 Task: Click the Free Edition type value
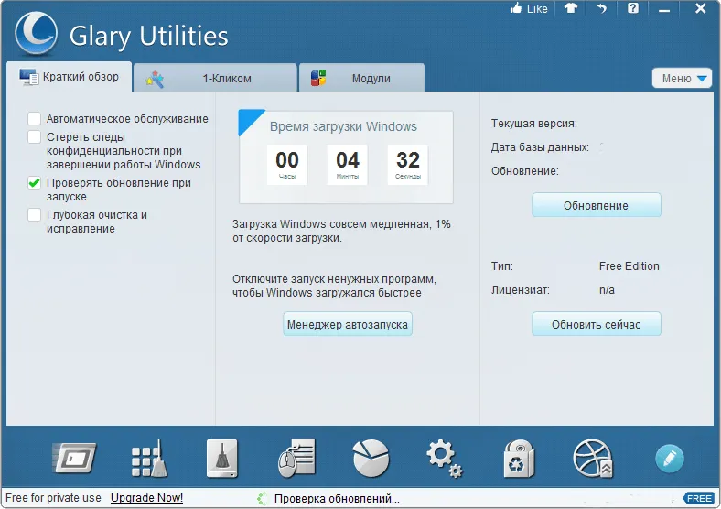coord(629,266)
